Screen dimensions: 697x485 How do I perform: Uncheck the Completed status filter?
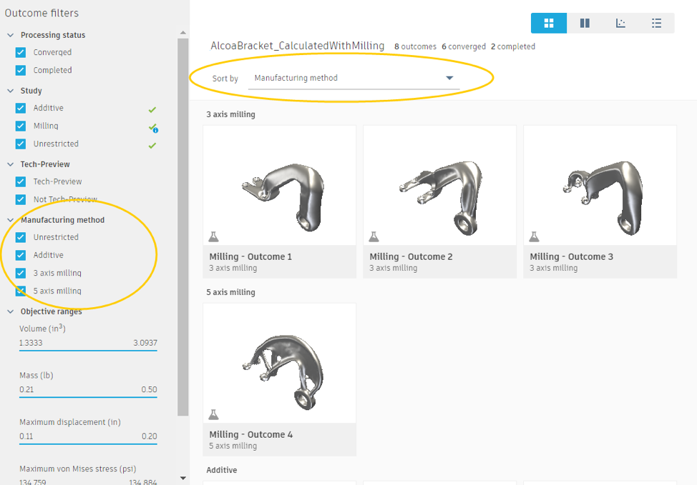click(x=21, y=70)
